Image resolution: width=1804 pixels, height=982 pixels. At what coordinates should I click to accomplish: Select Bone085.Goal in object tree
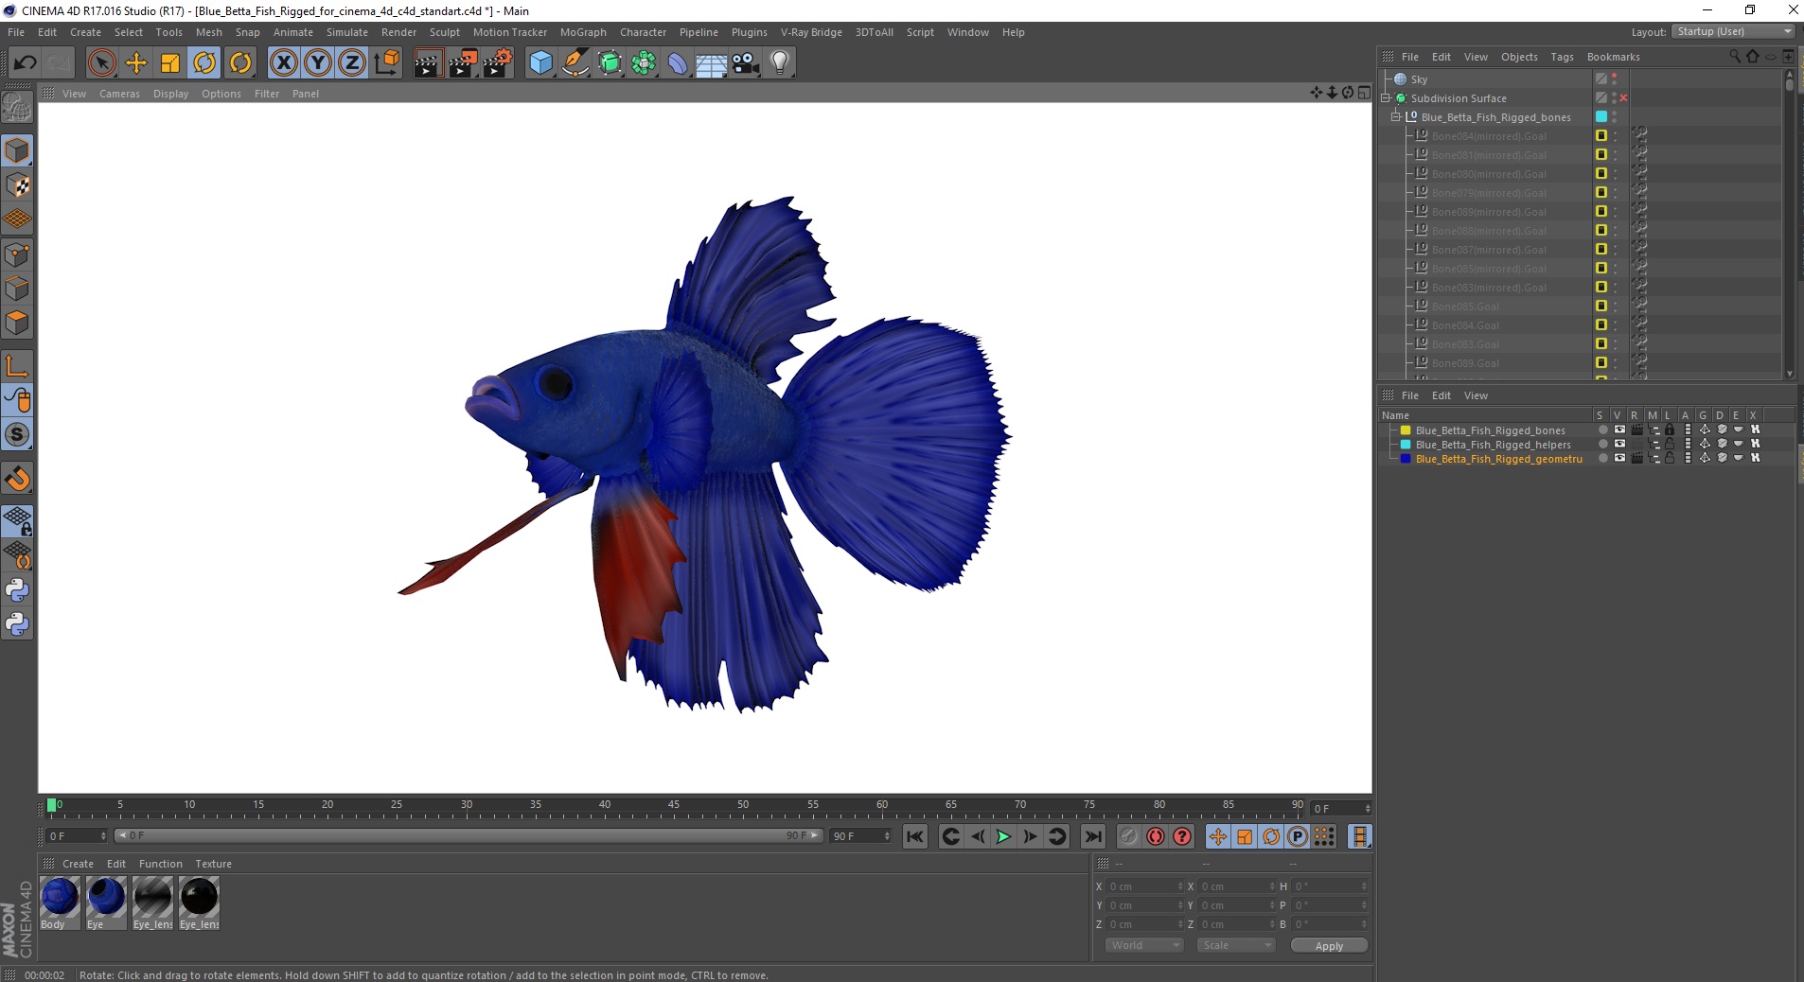(x=1465, y=307)
